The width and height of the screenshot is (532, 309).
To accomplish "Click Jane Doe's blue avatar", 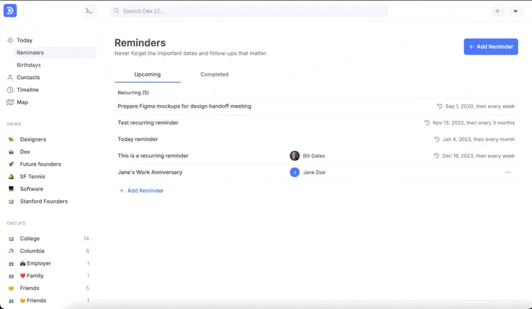I will (295, 172).
